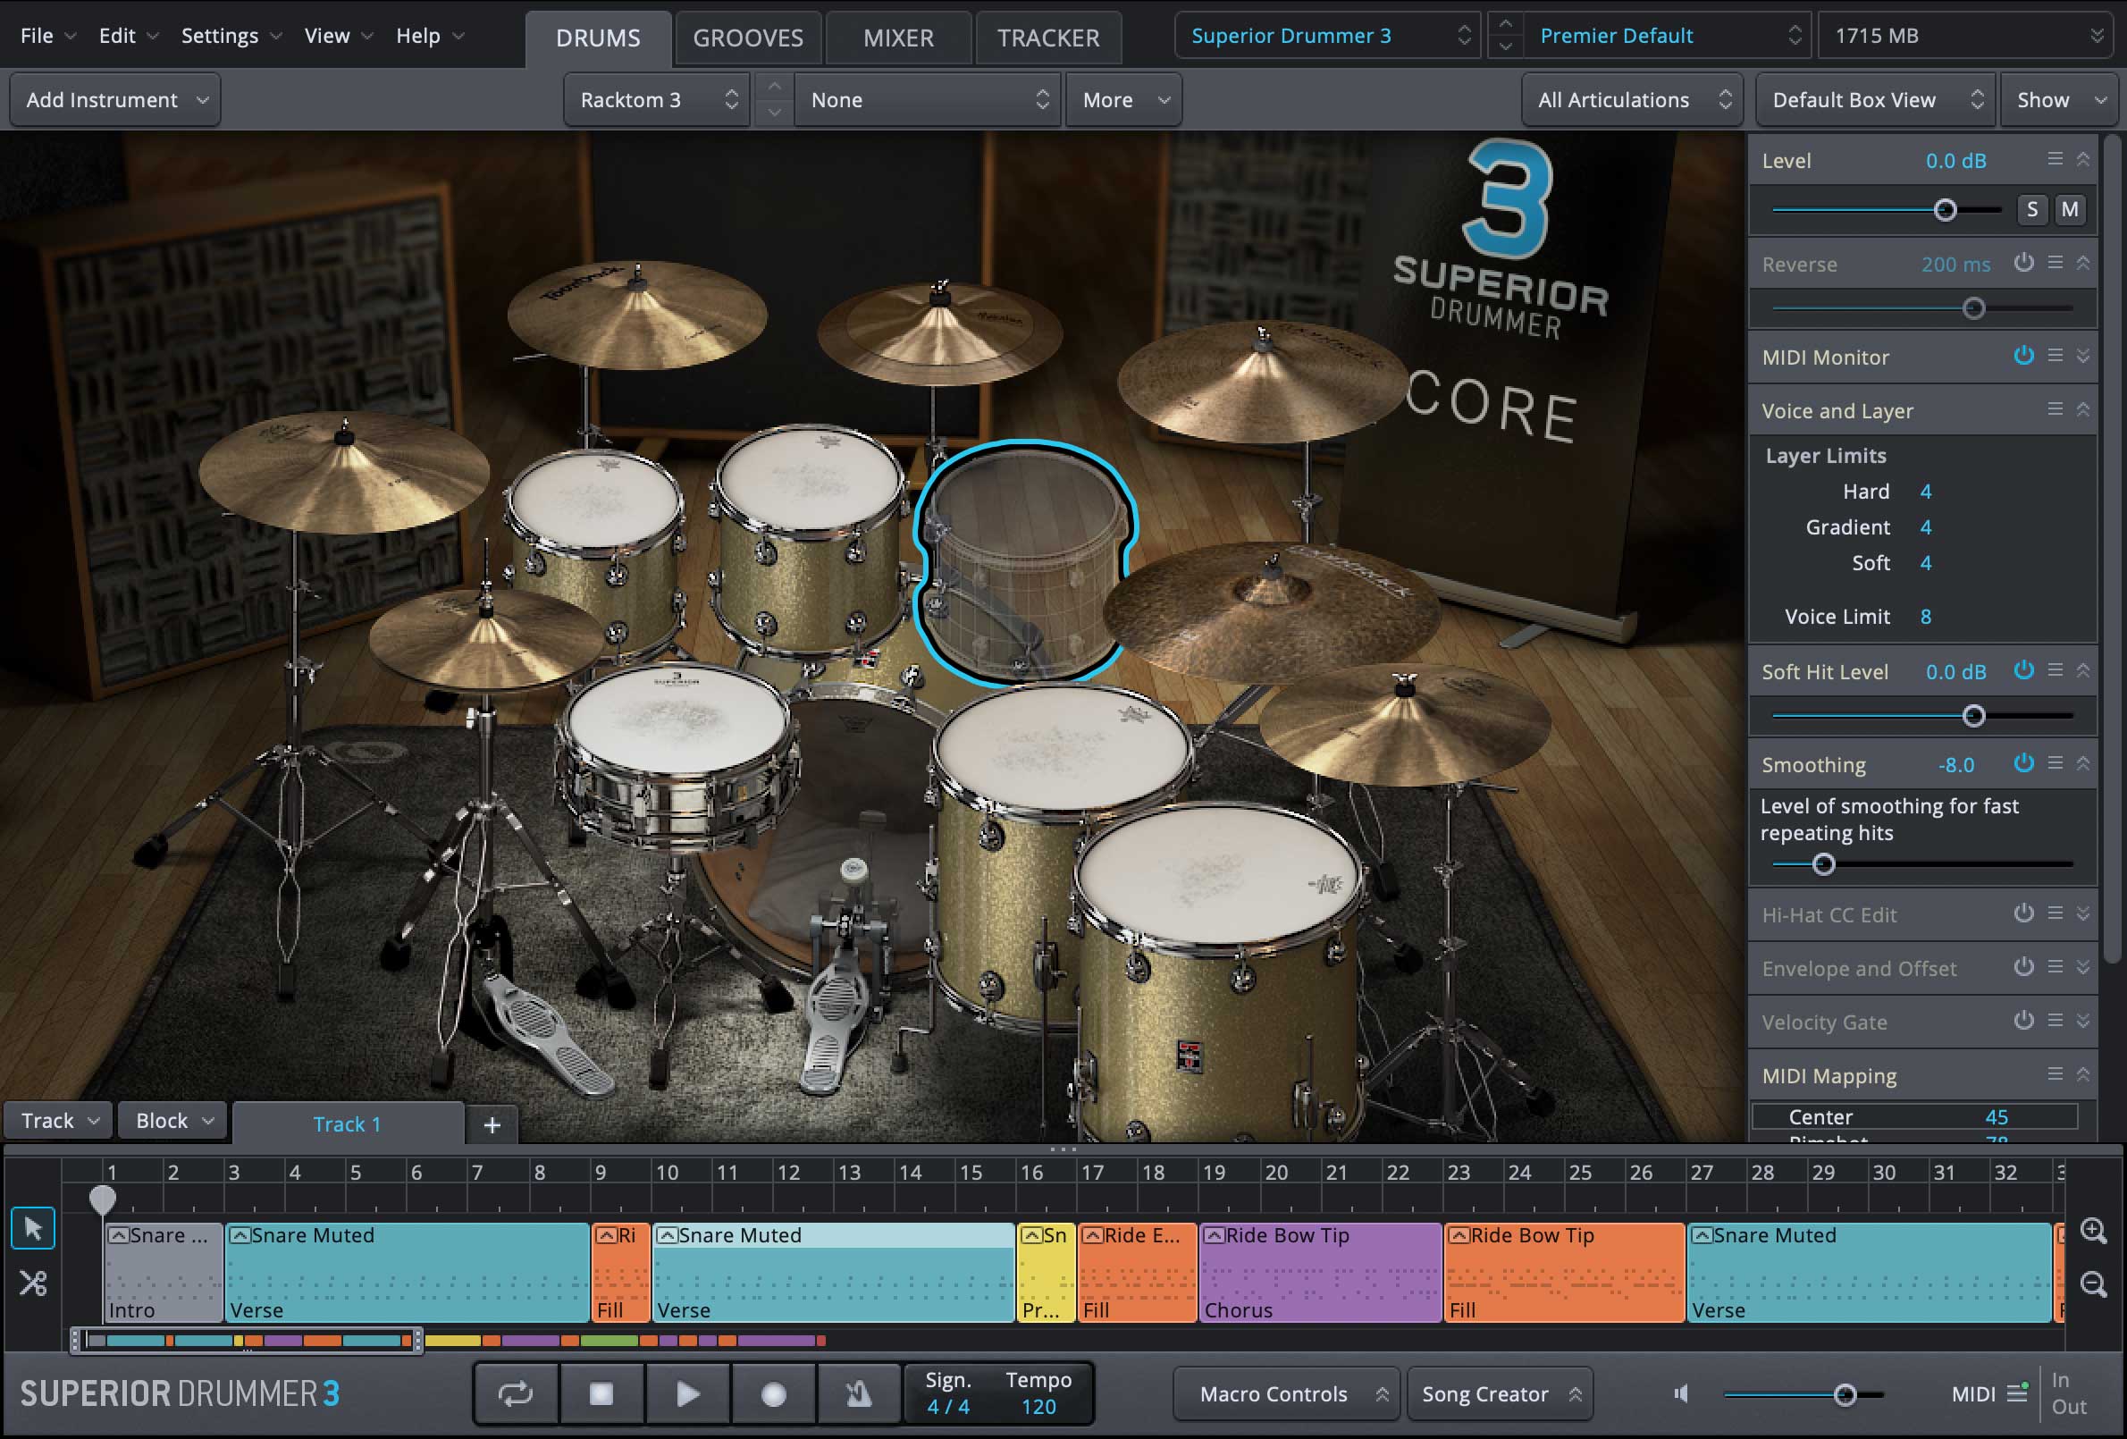Viewport: 2127px width, 1439px height.
Task: Zoom out of the song track
Action: tap(2093, 1283)
